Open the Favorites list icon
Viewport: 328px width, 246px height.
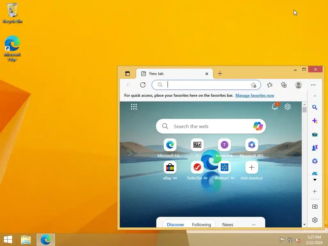[270, 85]
